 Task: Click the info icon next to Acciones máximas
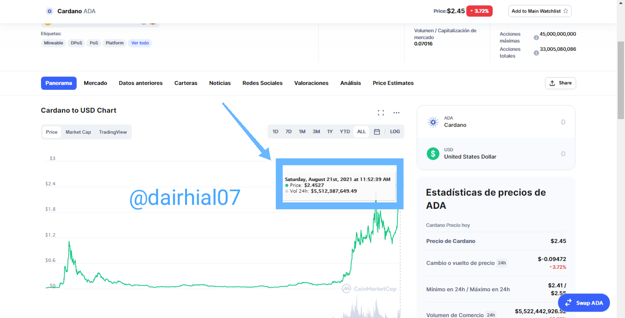coord(536,38)
